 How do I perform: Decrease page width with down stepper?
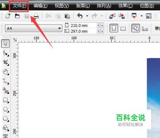[x=98, y=26]
